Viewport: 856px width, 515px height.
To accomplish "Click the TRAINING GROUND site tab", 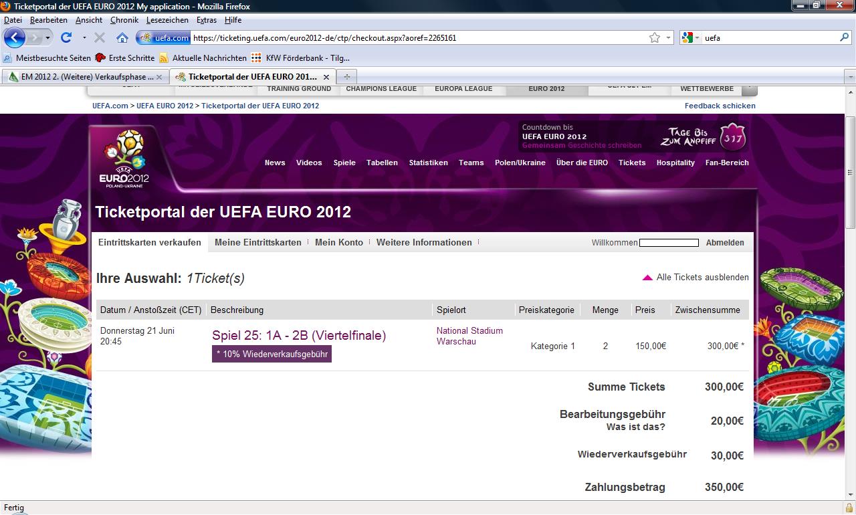I will point(299,88).
